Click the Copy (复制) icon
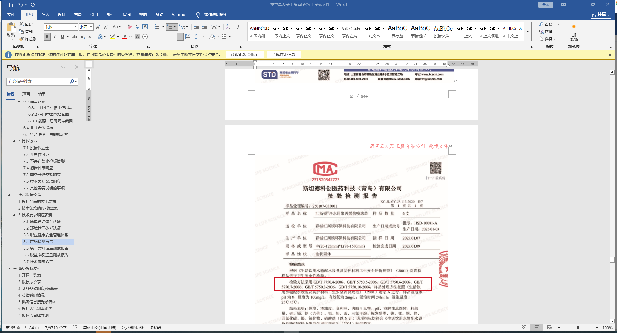The image size is (617, 333). click(21, 32)
